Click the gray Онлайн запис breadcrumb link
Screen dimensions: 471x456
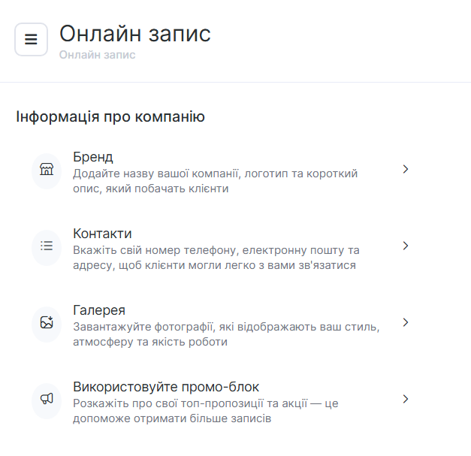point(98,55)
